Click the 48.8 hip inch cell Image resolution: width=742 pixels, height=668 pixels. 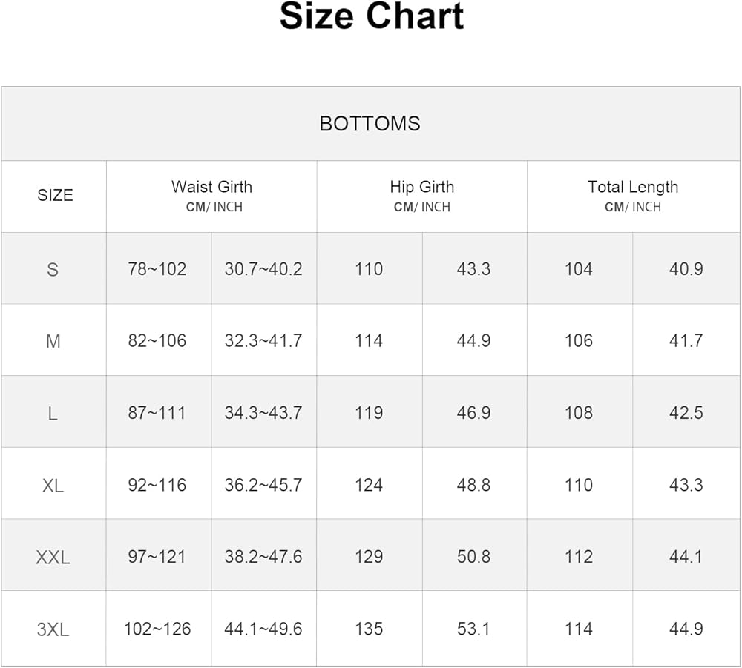click(473, 486)
